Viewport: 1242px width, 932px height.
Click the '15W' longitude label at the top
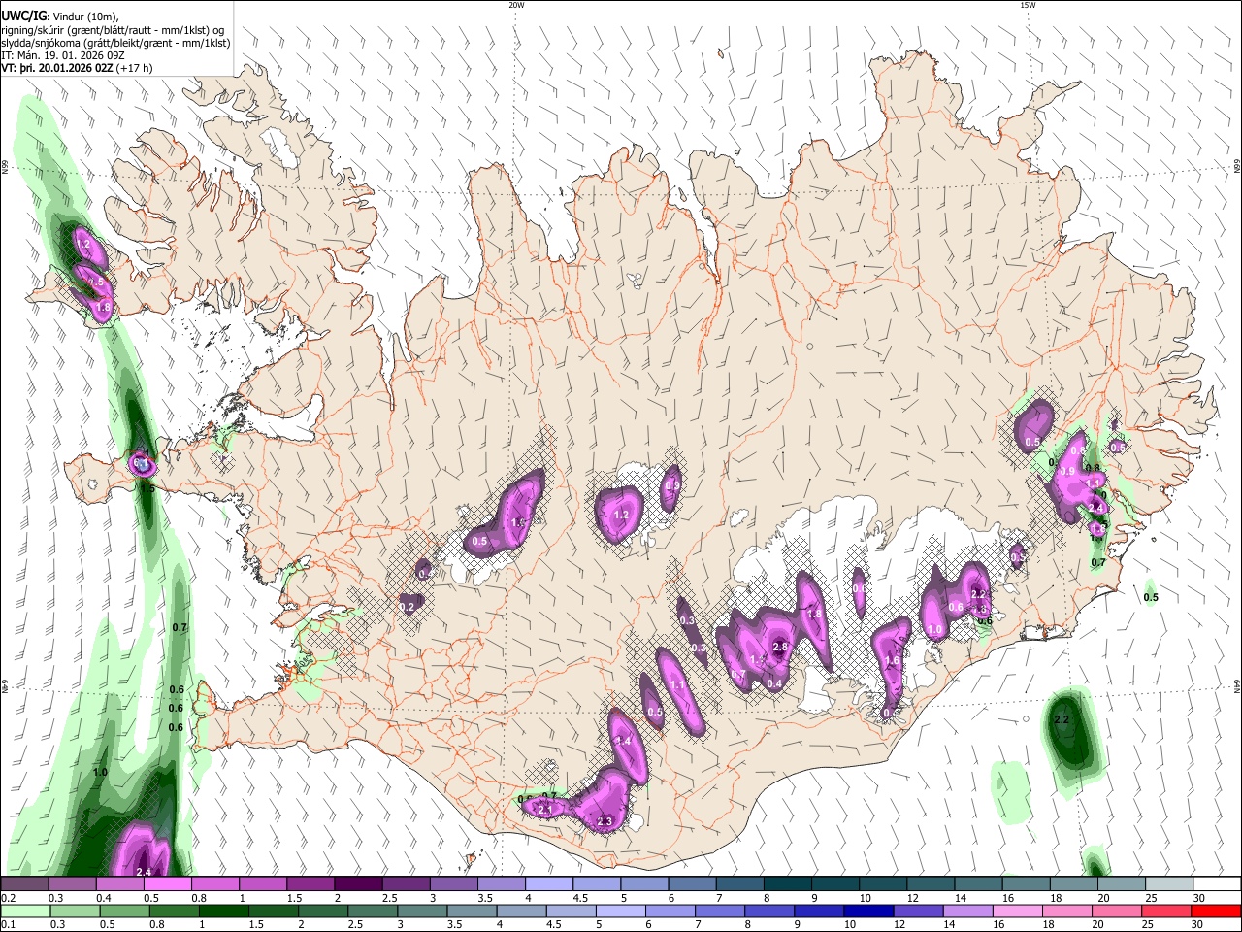[x=1027, y=5]
